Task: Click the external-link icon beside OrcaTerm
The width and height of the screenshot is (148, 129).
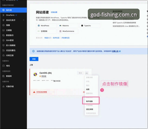Action: click(x=16, y=15)
